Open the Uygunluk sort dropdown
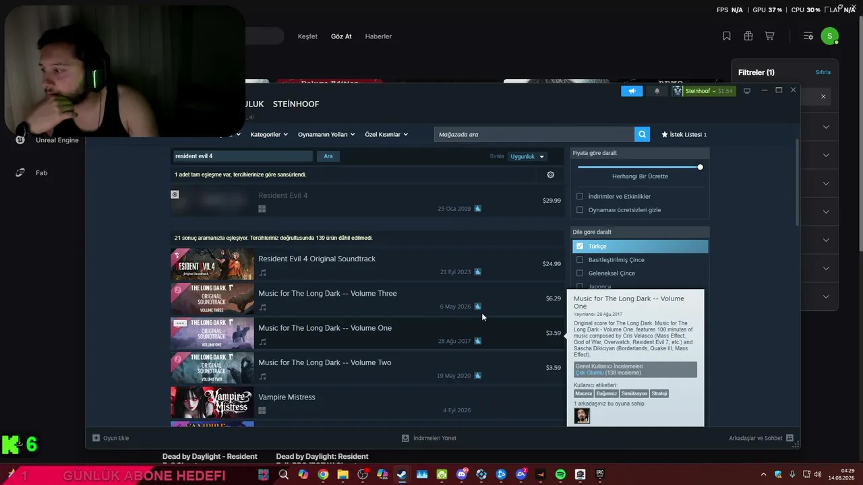 click(x=527, y=156)
